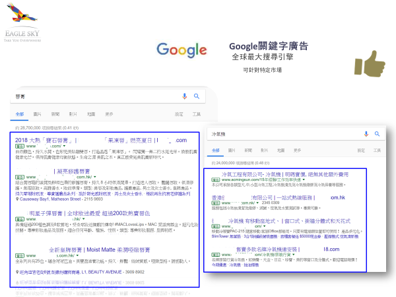Click into the 唇膏 search field

[x=108, y=96]
